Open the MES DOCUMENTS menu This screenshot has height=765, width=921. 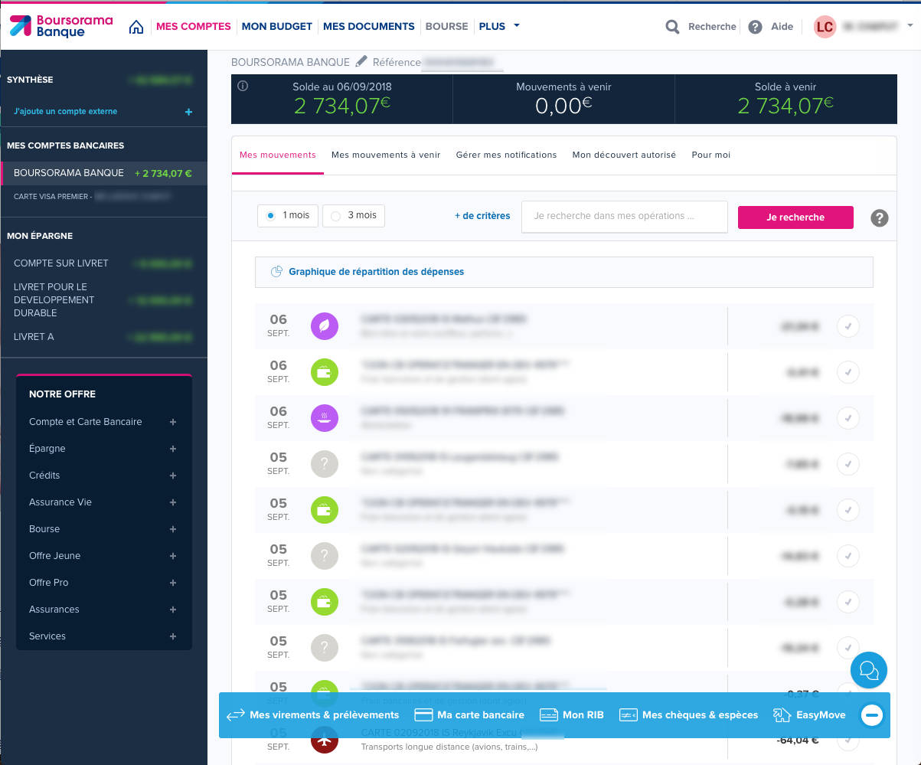click(x=369, y=27)
